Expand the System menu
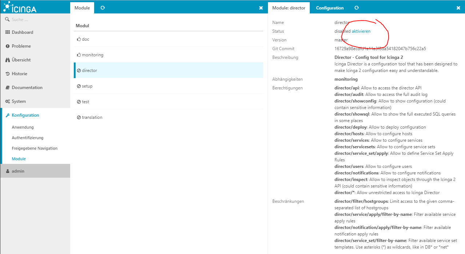This screenshot has height=254, width=465. coord(19,101)
